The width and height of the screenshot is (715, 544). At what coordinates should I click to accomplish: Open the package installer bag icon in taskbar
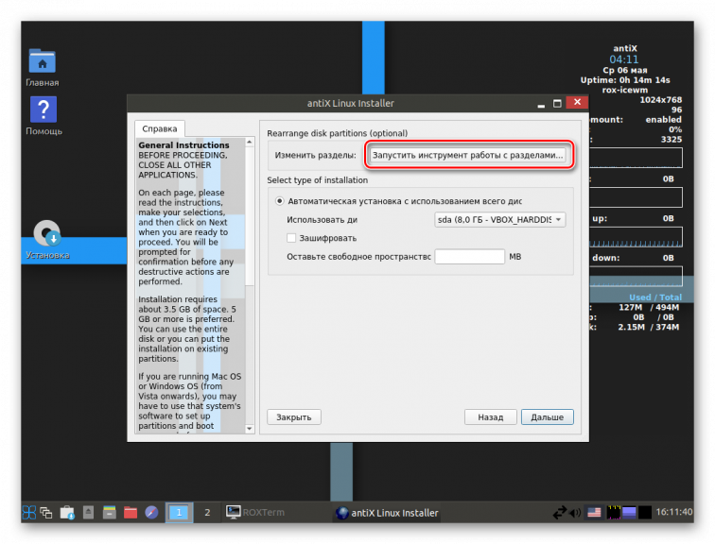click(x=67, y=513)
